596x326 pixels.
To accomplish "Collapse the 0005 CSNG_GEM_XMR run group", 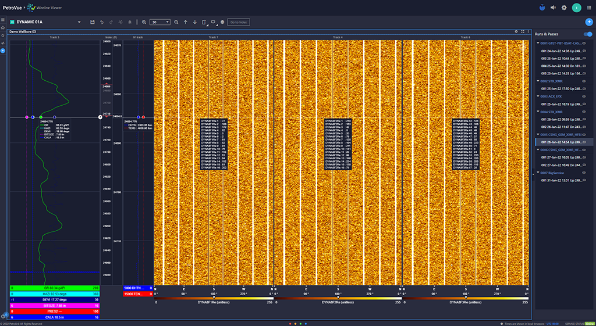I will click(x=538, y=134).
